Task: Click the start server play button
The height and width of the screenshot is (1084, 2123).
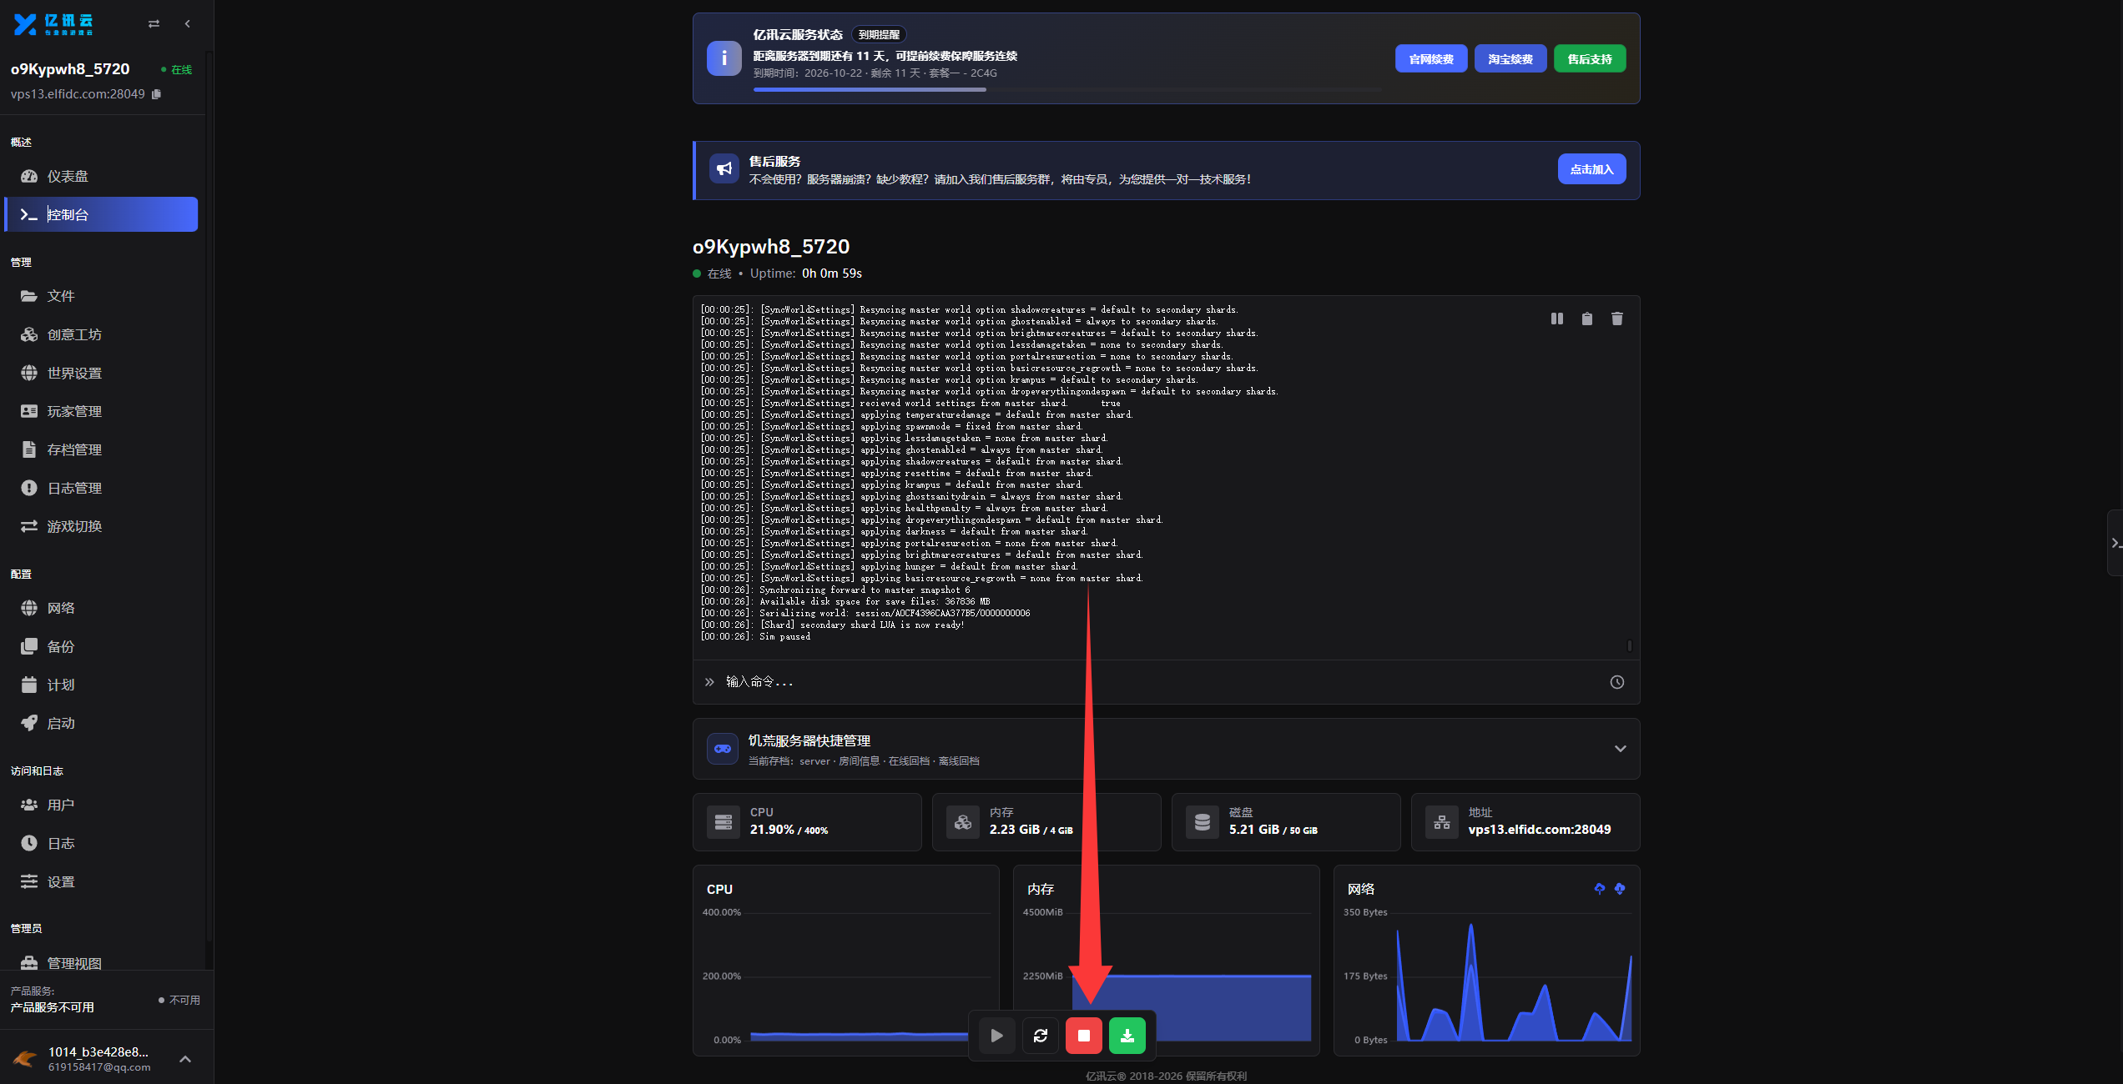Action: (997, 1036)
